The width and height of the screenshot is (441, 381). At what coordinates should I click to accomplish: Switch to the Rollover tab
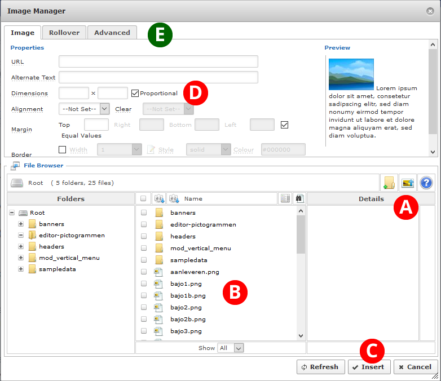64,33
